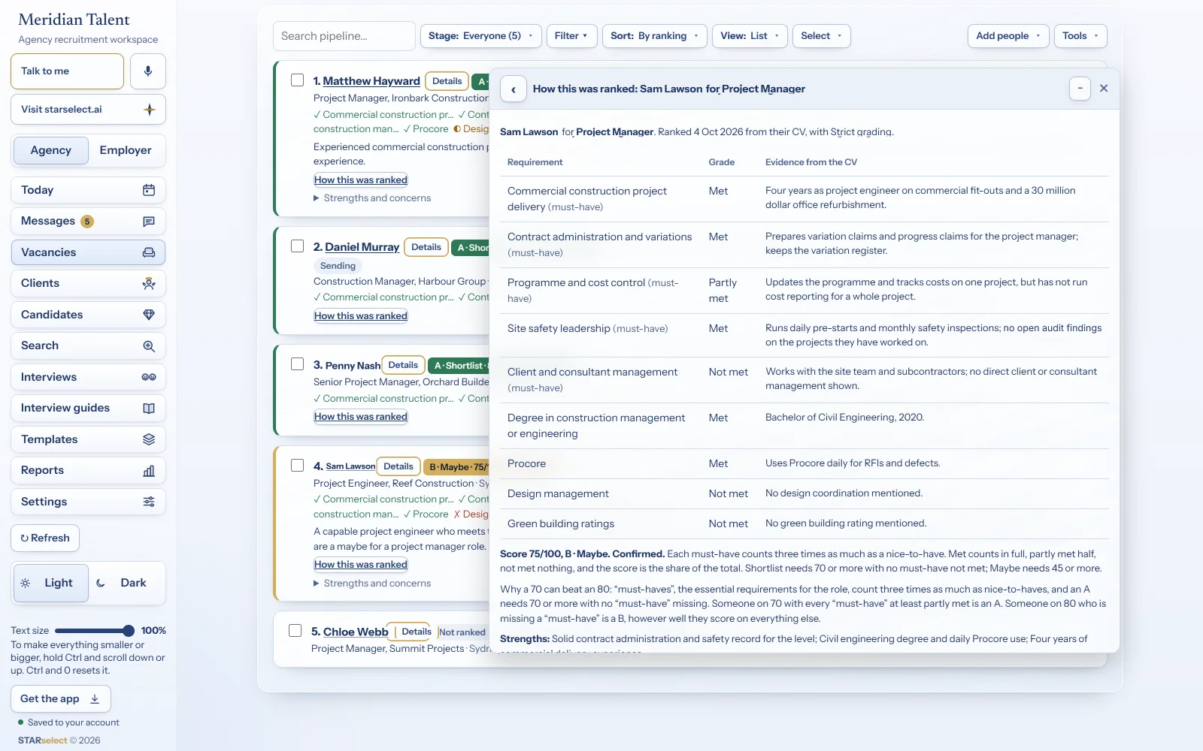Click the Talk to me field
Viewport: 1203px width, 751px height.
pos(68,71)
